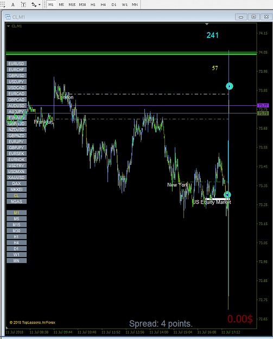Image resolution: width=273 pixels, height=339 pixels.
Task: Click the "© 2018 TopLessons.In/Forex" copyright text
Action: click(33, 322)
